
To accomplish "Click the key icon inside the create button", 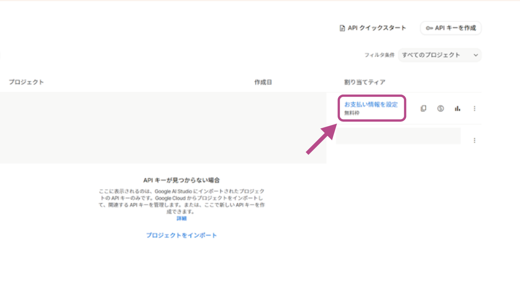I will (x=429, y=28).
